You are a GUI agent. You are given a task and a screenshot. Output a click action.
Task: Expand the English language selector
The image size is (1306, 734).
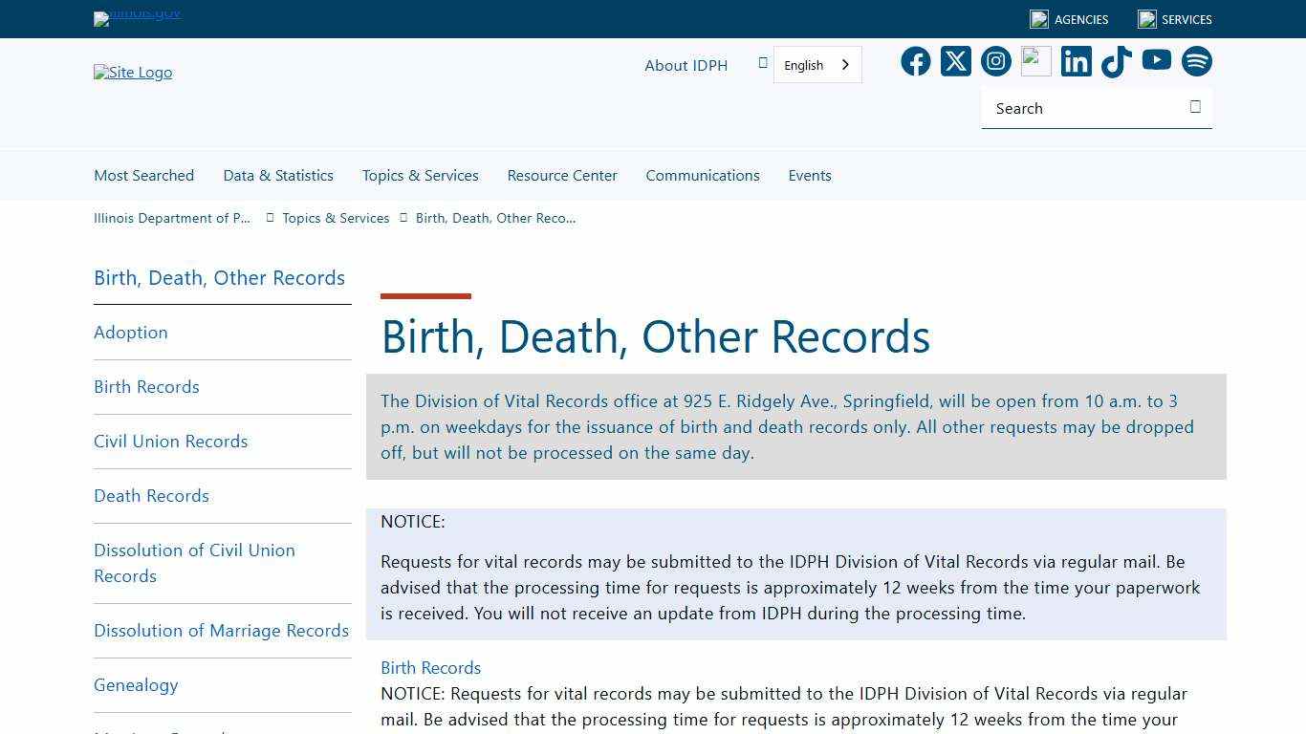click(x=816, y=64)
